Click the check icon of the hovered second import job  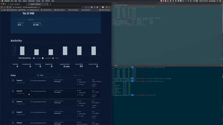[13, 91]
